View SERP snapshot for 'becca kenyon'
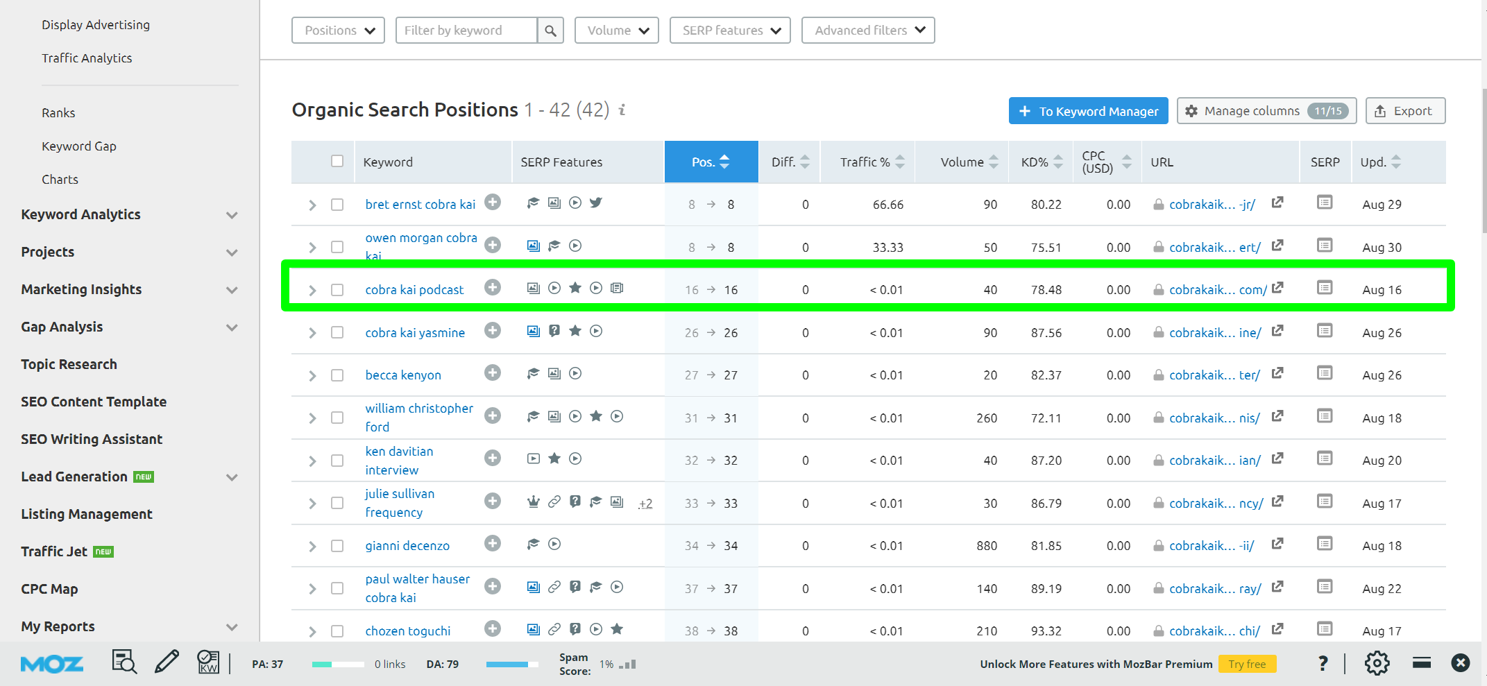The width and height of the screenshot is (1487, 686). pyautogui.click(x=1325, y=373)
